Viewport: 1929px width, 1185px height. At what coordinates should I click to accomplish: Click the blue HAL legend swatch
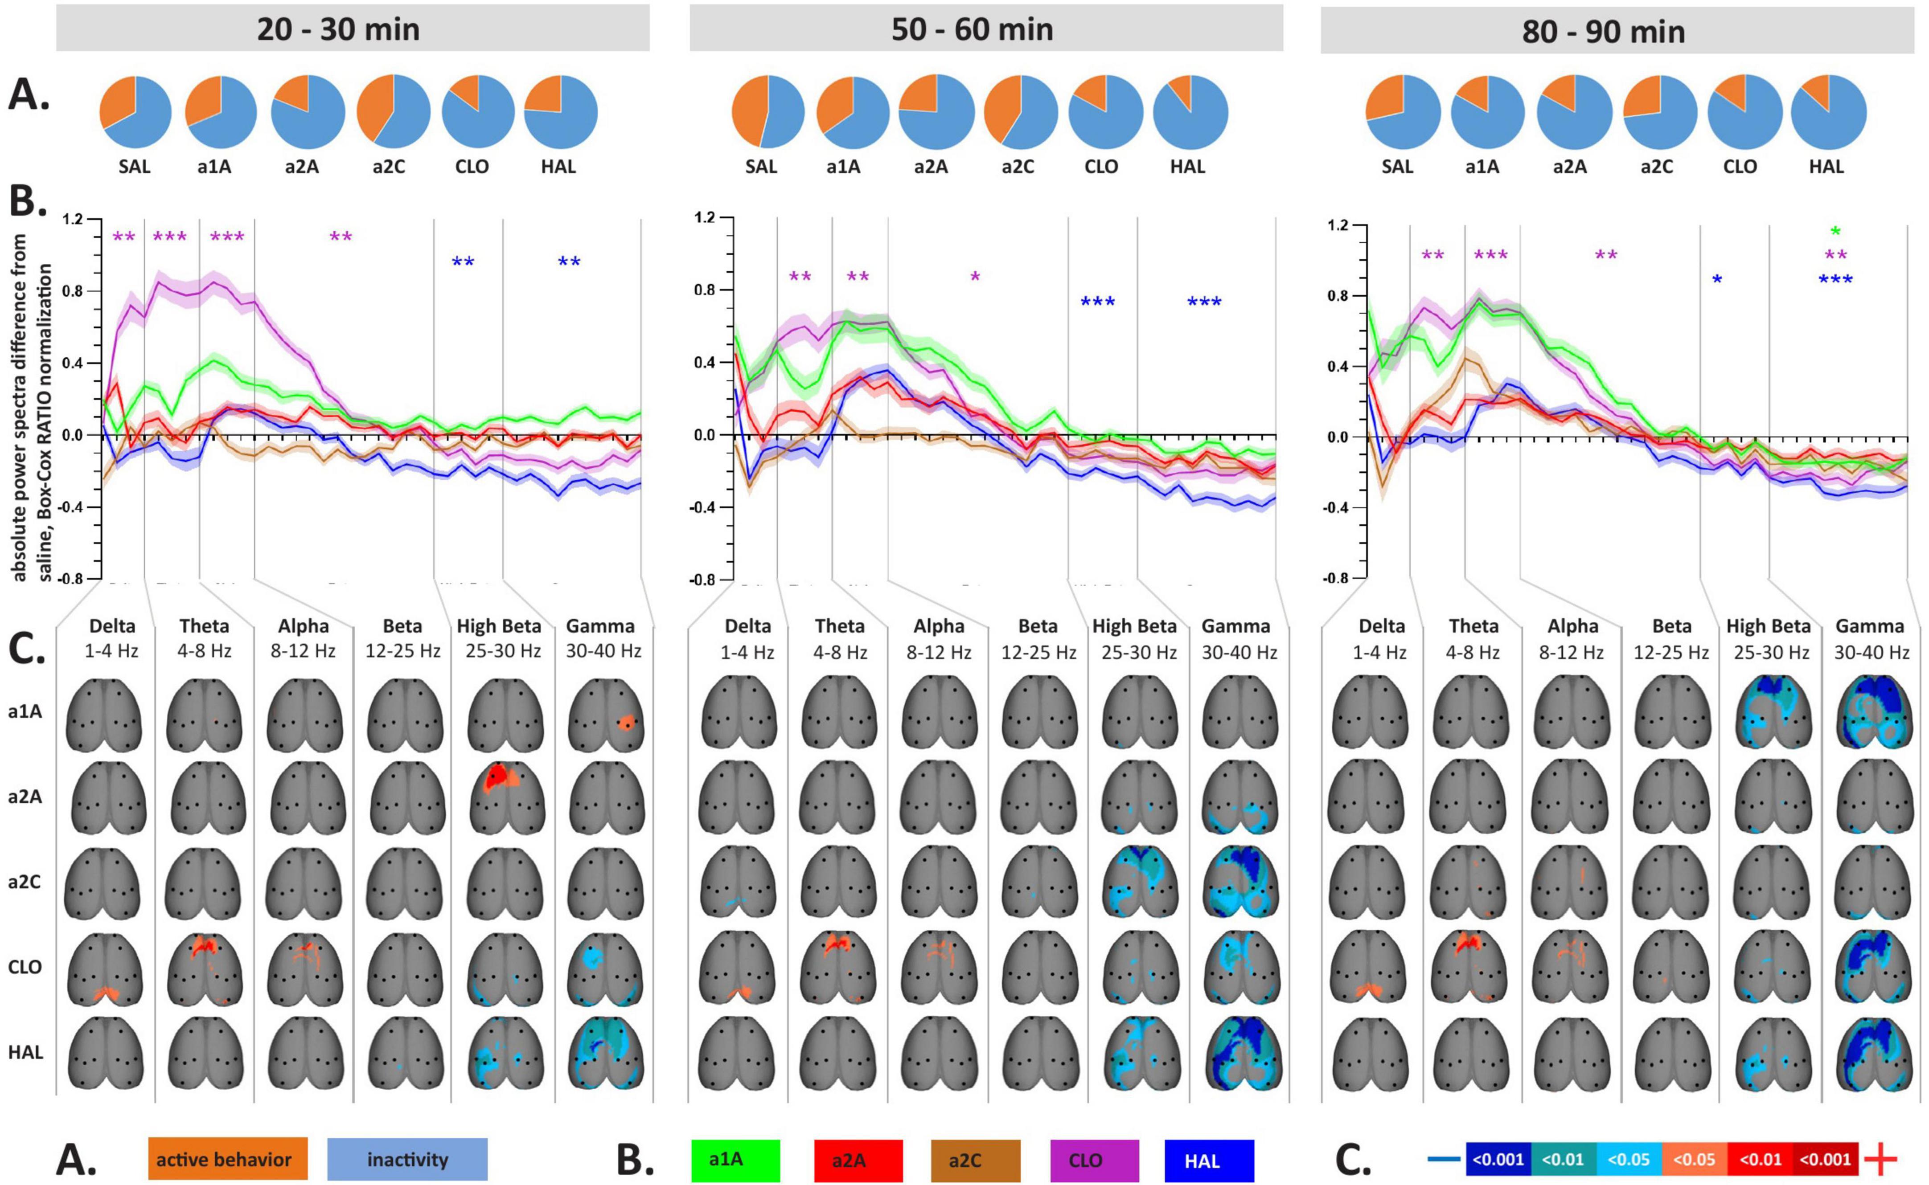click(1209, 1160)
